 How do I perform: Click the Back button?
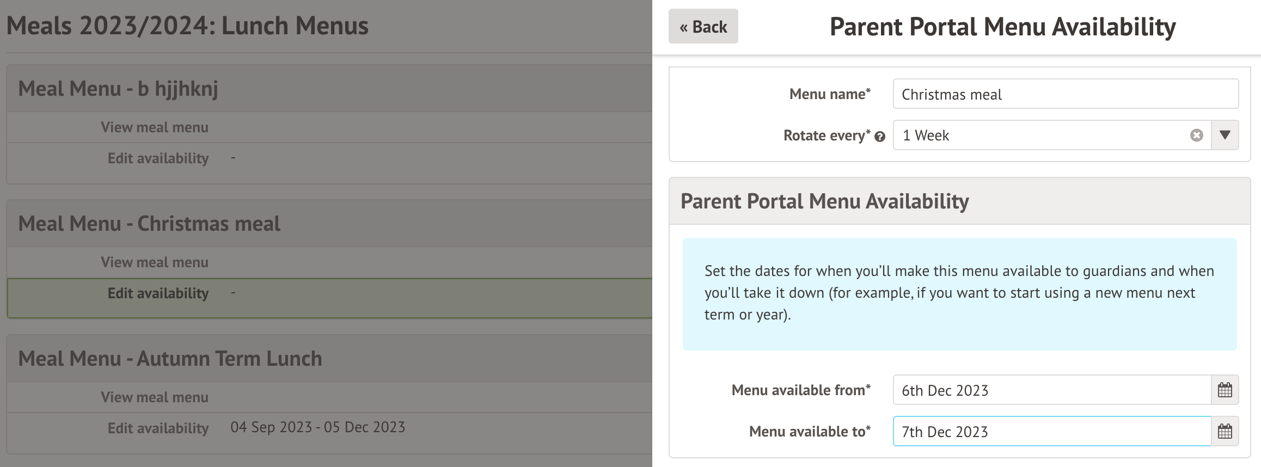click(x=703, y=26)
